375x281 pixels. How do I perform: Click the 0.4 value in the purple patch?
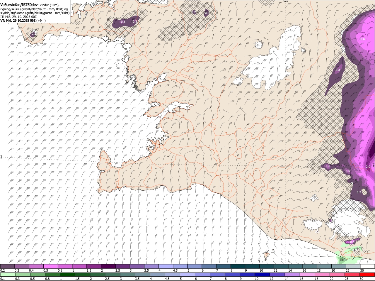(123, 22)
